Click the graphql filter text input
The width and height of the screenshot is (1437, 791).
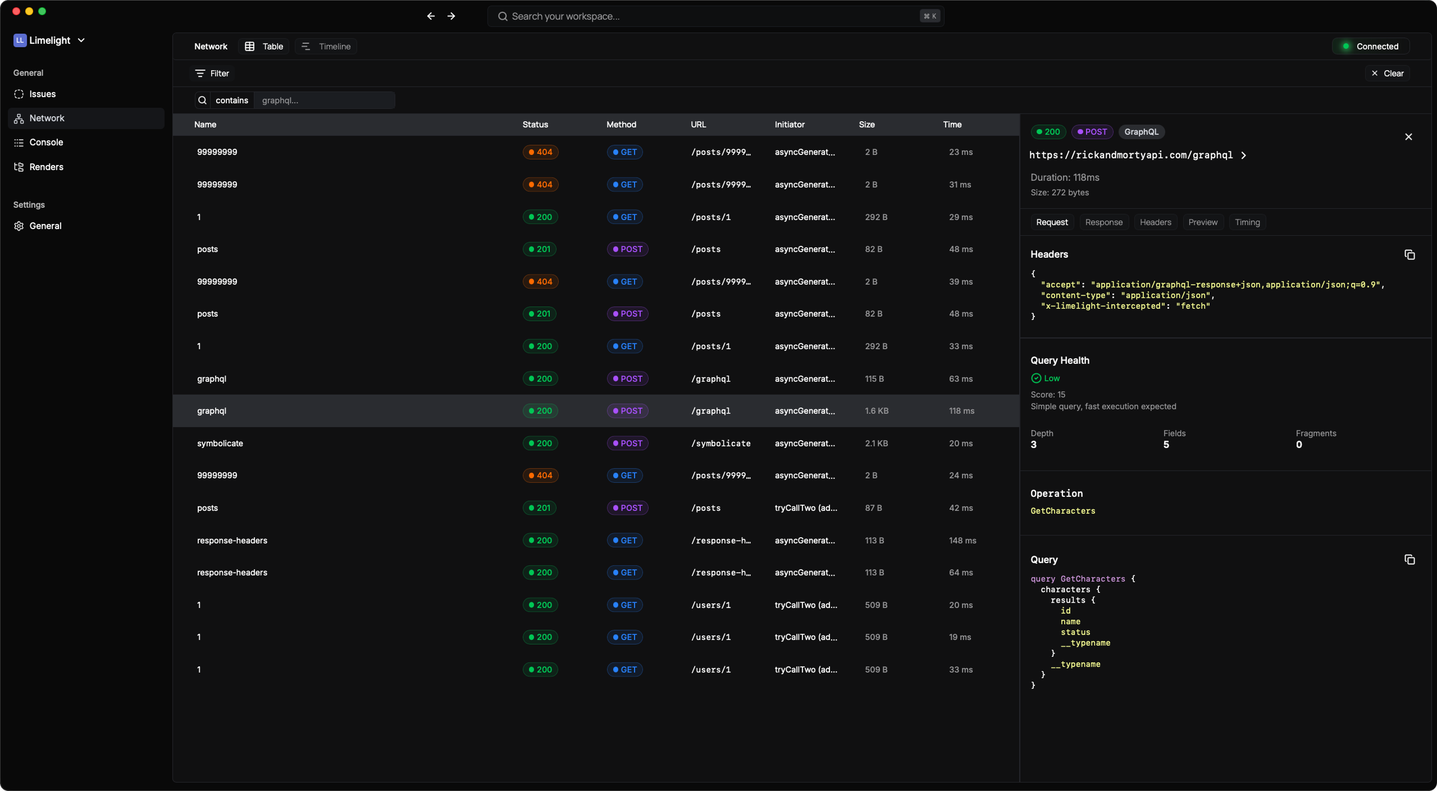pos(325,100)
